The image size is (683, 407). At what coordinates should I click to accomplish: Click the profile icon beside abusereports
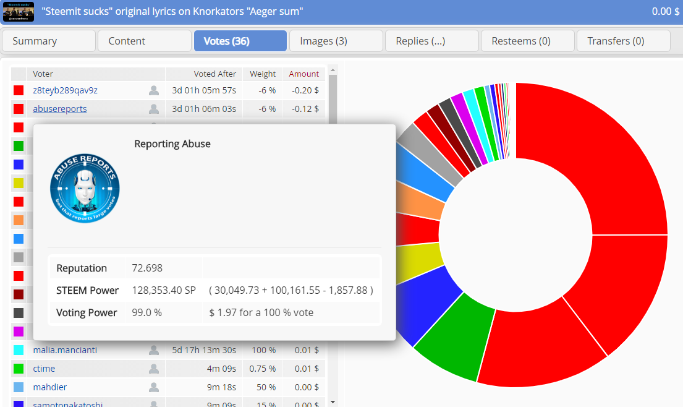click(154, 109)
